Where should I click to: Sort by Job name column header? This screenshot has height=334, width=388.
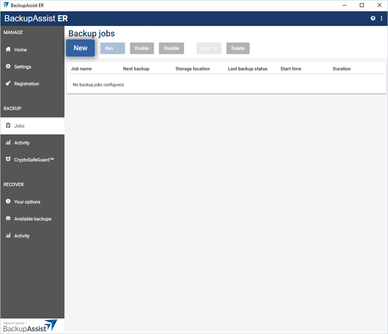[81, 69]
